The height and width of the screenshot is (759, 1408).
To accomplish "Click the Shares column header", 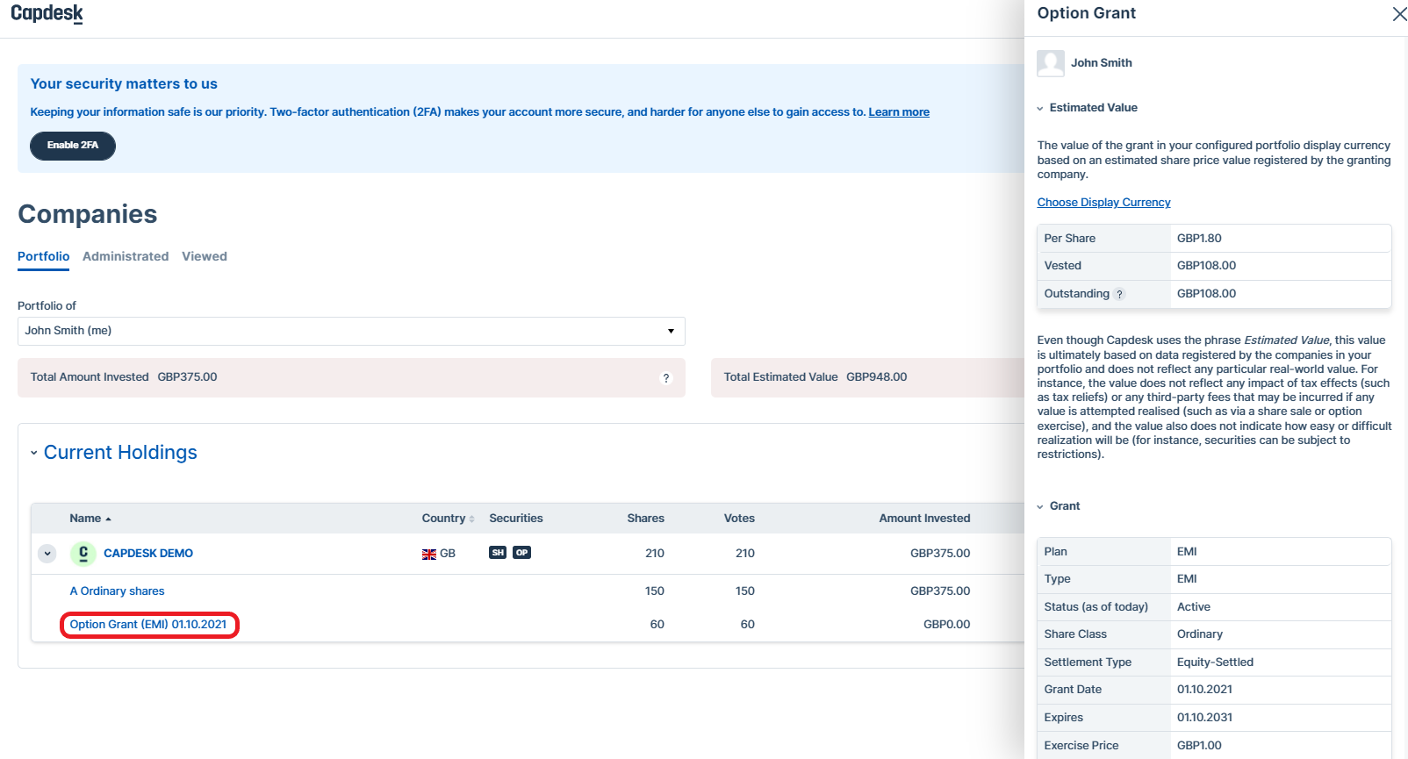I will (x=645, y=519).
